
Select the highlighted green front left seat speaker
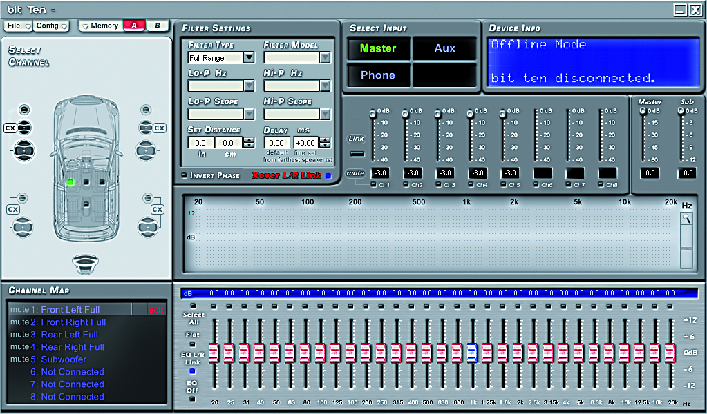pyautogui.click(x=70, y=183)
